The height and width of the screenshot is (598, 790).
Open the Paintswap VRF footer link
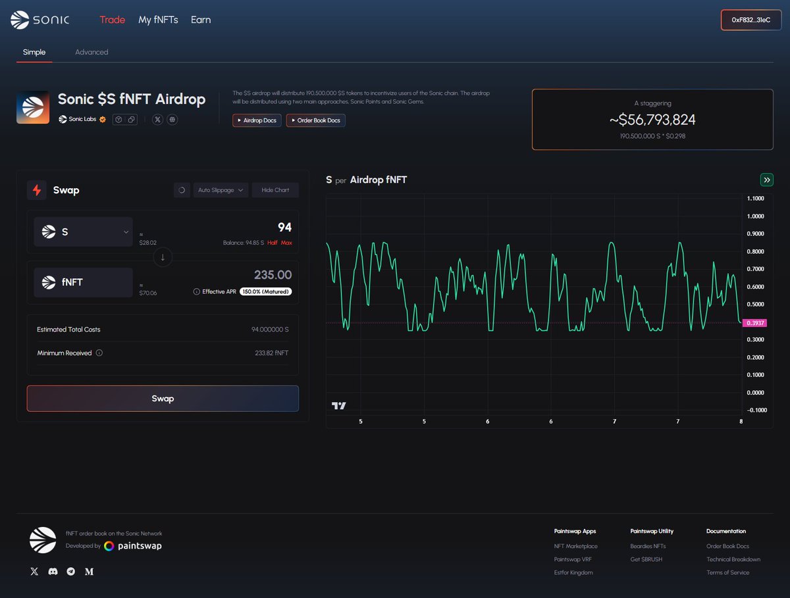click(573, 559)
